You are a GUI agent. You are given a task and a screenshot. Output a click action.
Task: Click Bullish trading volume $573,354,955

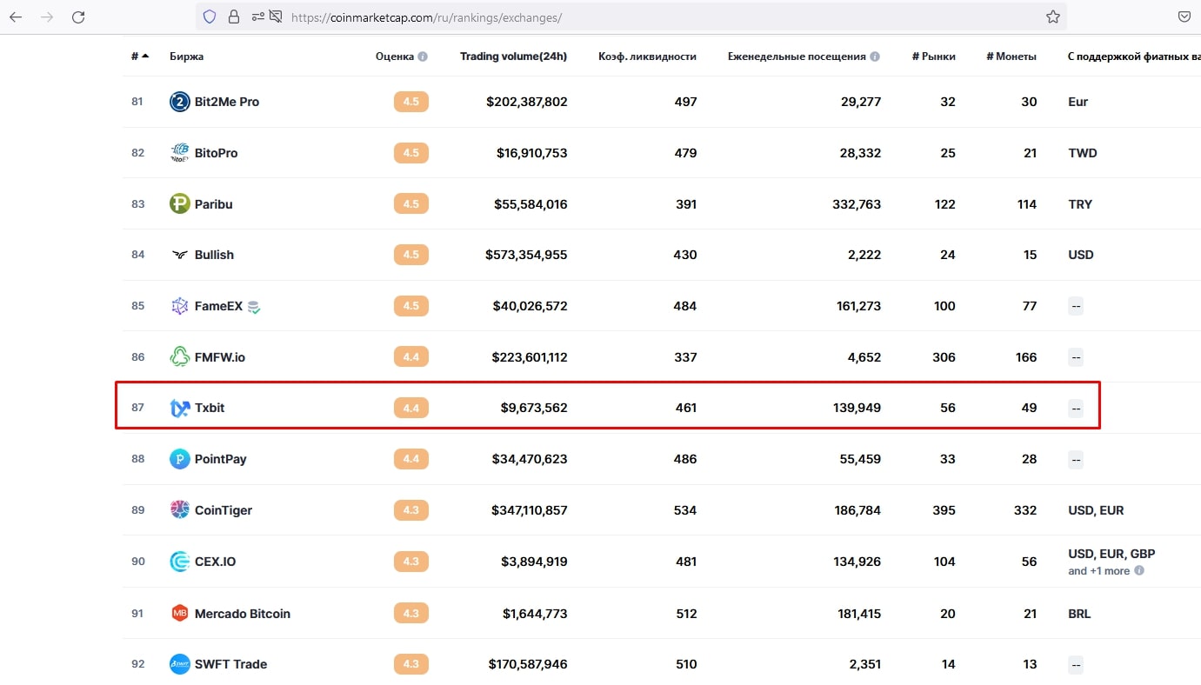[x=526, y=255]
